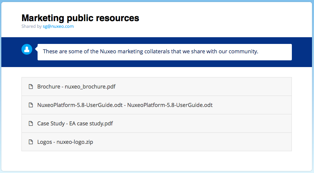Open Brochure - nuxeo_brochure.pdf file
This screenshot has width=314, height=173.
coord(76,86)
